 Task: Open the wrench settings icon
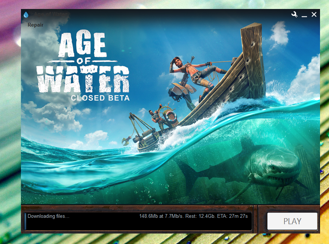[294, 15]
